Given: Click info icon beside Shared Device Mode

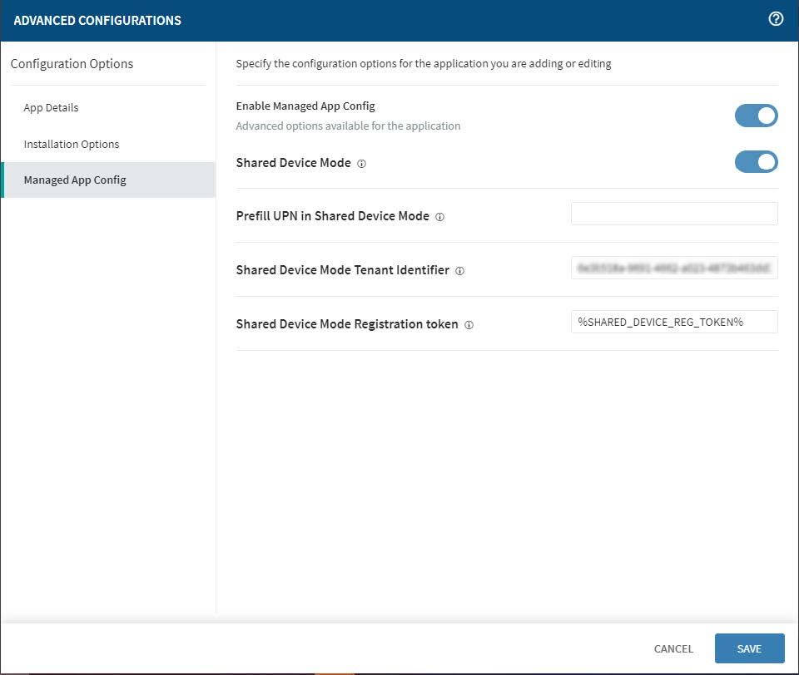Looking at the screenshot, I should point(361,164).
